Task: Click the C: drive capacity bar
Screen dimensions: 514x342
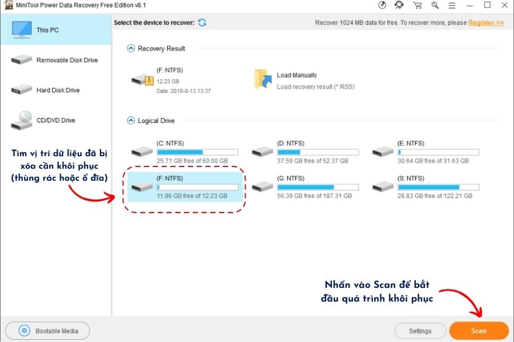Action: click(x=198, y=152)
